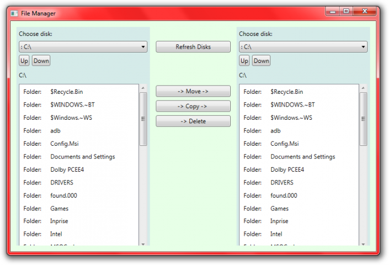Screen dimensions: 389x265
Task: Select DRIVERS folder in right list
Action: 299,183
